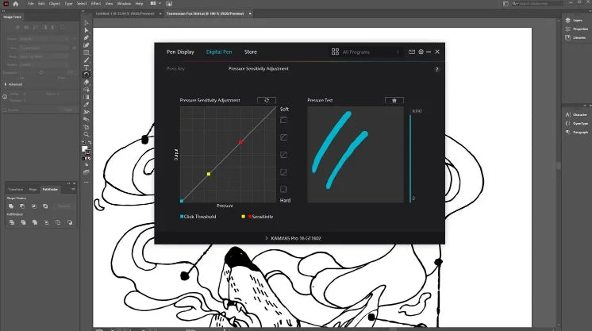This screenshot has height=331, width=592.
Task: Click the red sensitivity point on curve
Action: (x=240, y=142)
